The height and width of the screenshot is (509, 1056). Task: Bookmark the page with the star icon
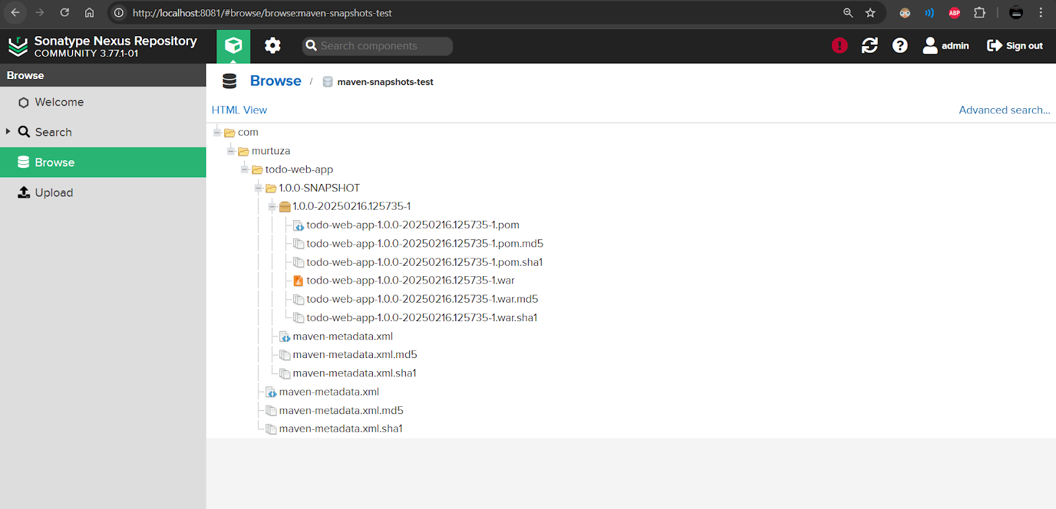coord(871,13)
